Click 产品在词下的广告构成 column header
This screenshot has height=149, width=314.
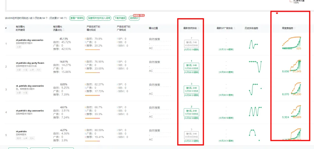124,28
